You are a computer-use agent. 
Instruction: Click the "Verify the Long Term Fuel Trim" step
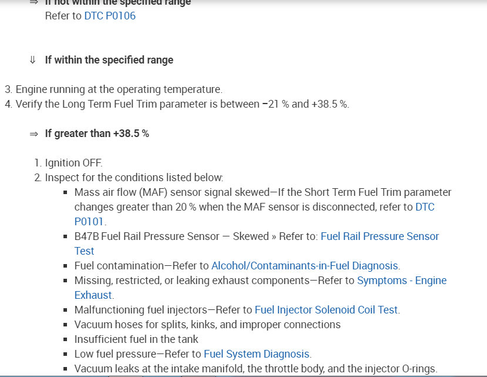click(182, 104)
